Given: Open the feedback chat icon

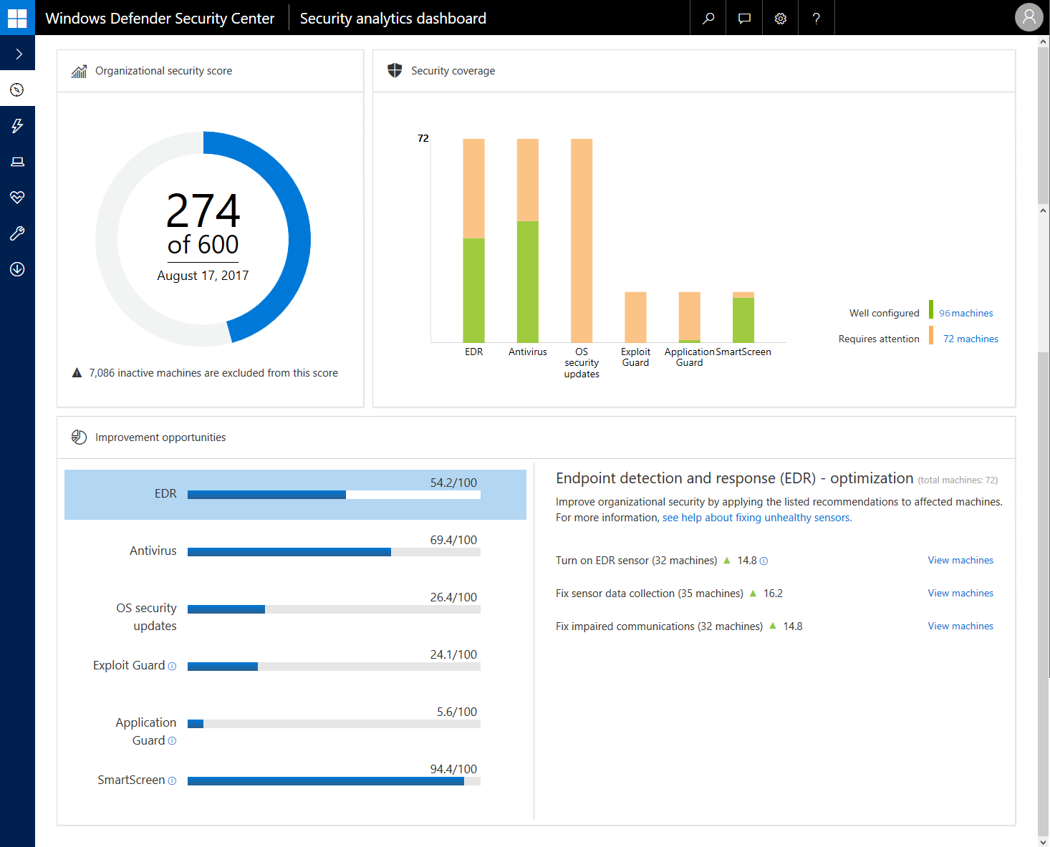Looking at the screenshot, I should (x=744, y=18).
